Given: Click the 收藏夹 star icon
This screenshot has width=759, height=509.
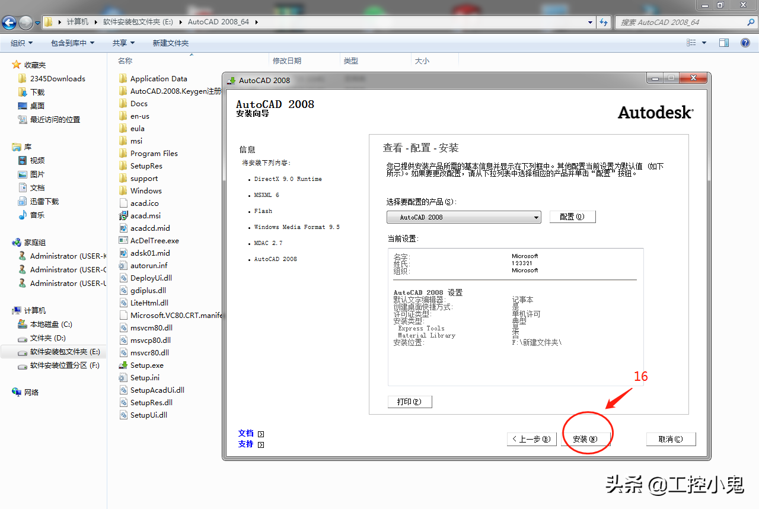Looking at the screenshot, I should [x=17, y=65].
